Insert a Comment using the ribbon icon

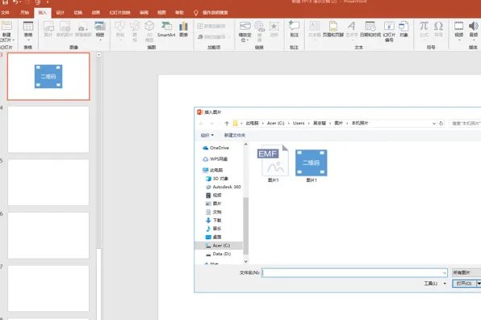(x=295, y=29)
